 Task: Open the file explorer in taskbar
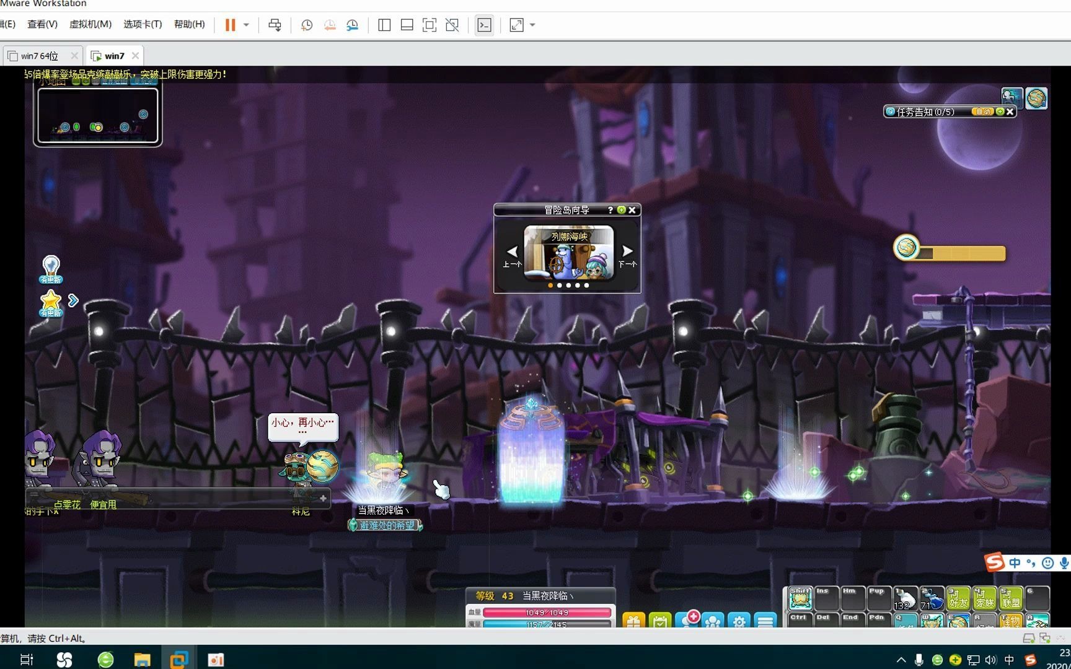point(142,660)
